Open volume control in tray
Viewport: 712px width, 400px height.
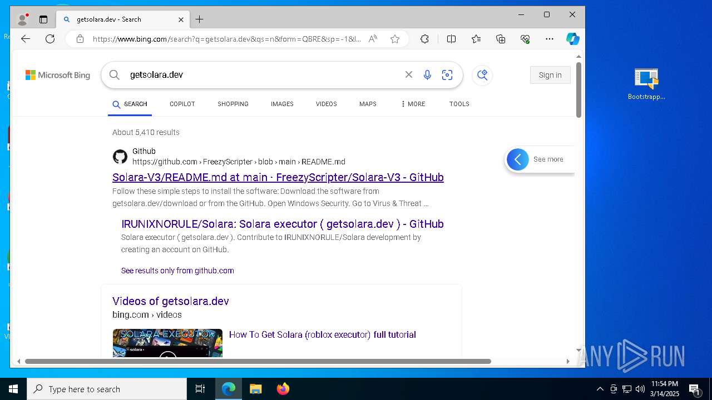pyautogui.click(x=640, y=389)
